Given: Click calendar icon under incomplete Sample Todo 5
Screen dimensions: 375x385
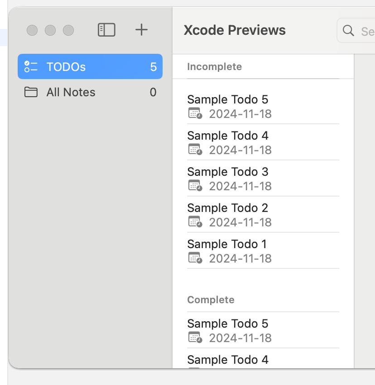Looking at the screenshot, I should [195, 113].
